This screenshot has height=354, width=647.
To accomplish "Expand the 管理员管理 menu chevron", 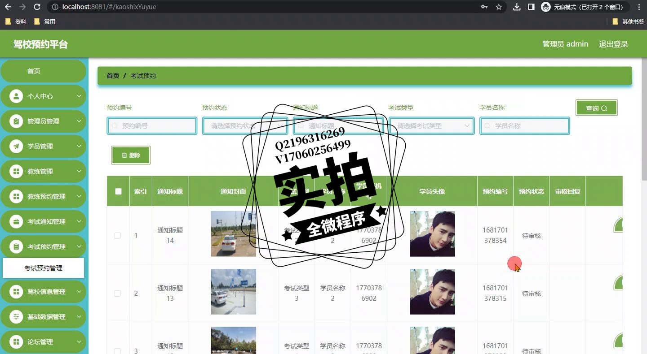I will pos(79,121).
